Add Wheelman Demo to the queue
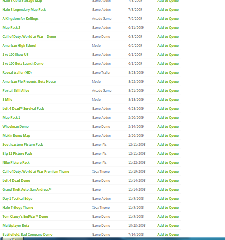The image size is (225, 240). 168,127
